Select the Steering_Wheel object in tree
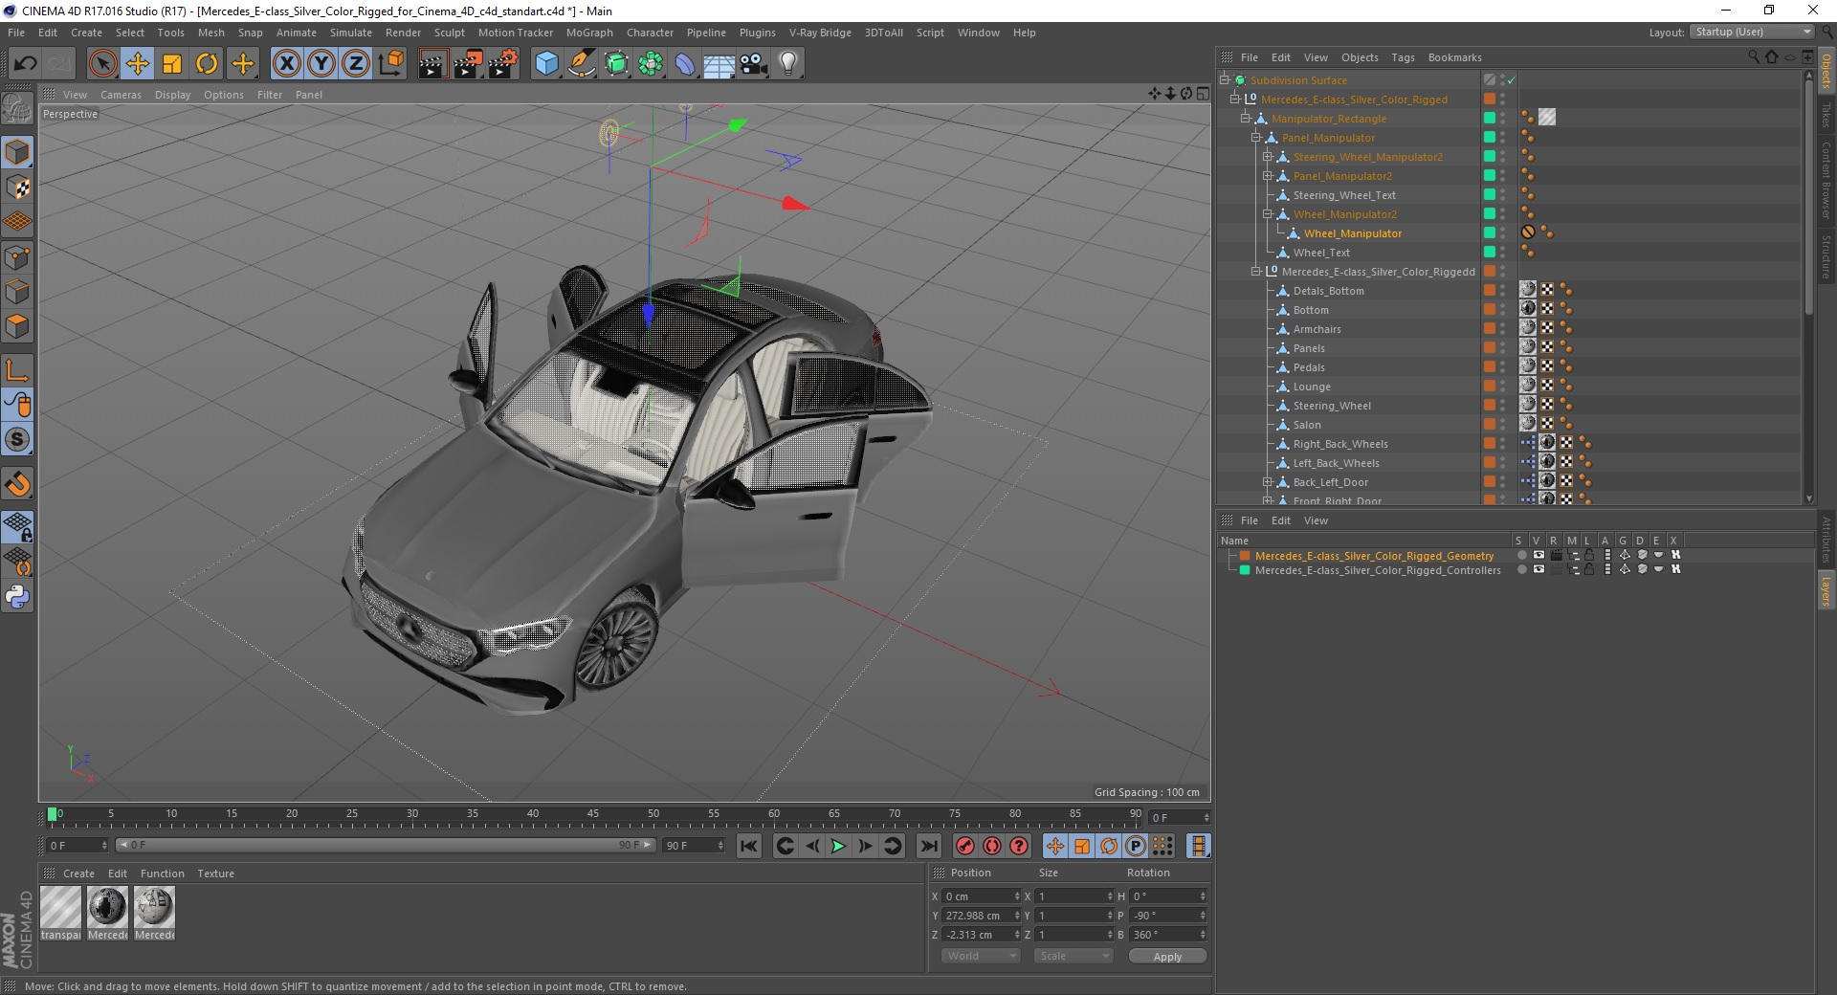The height and width of the screenshot is (995, 1837). tap(1332, 406)
